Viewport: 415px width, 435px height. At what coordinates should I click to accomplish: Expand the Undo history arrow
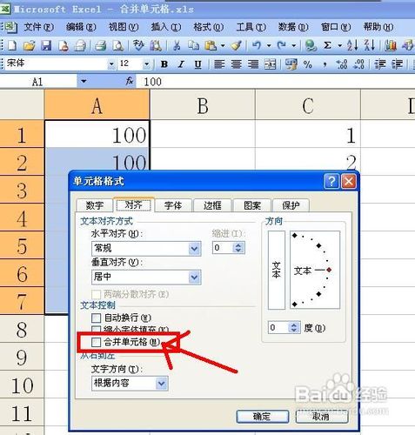pos(269,45)
